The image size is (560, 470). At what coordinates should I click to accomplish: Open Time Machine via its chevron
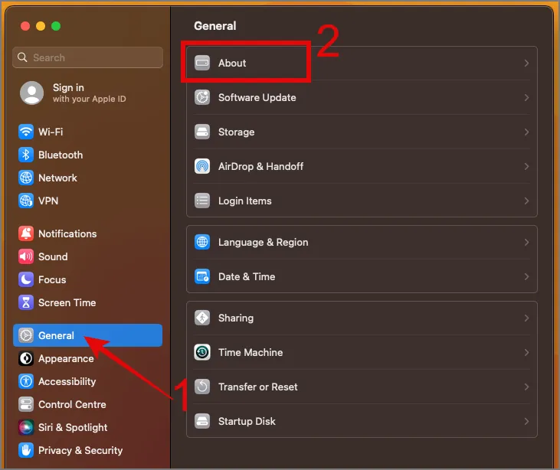[x=526, y=353]
